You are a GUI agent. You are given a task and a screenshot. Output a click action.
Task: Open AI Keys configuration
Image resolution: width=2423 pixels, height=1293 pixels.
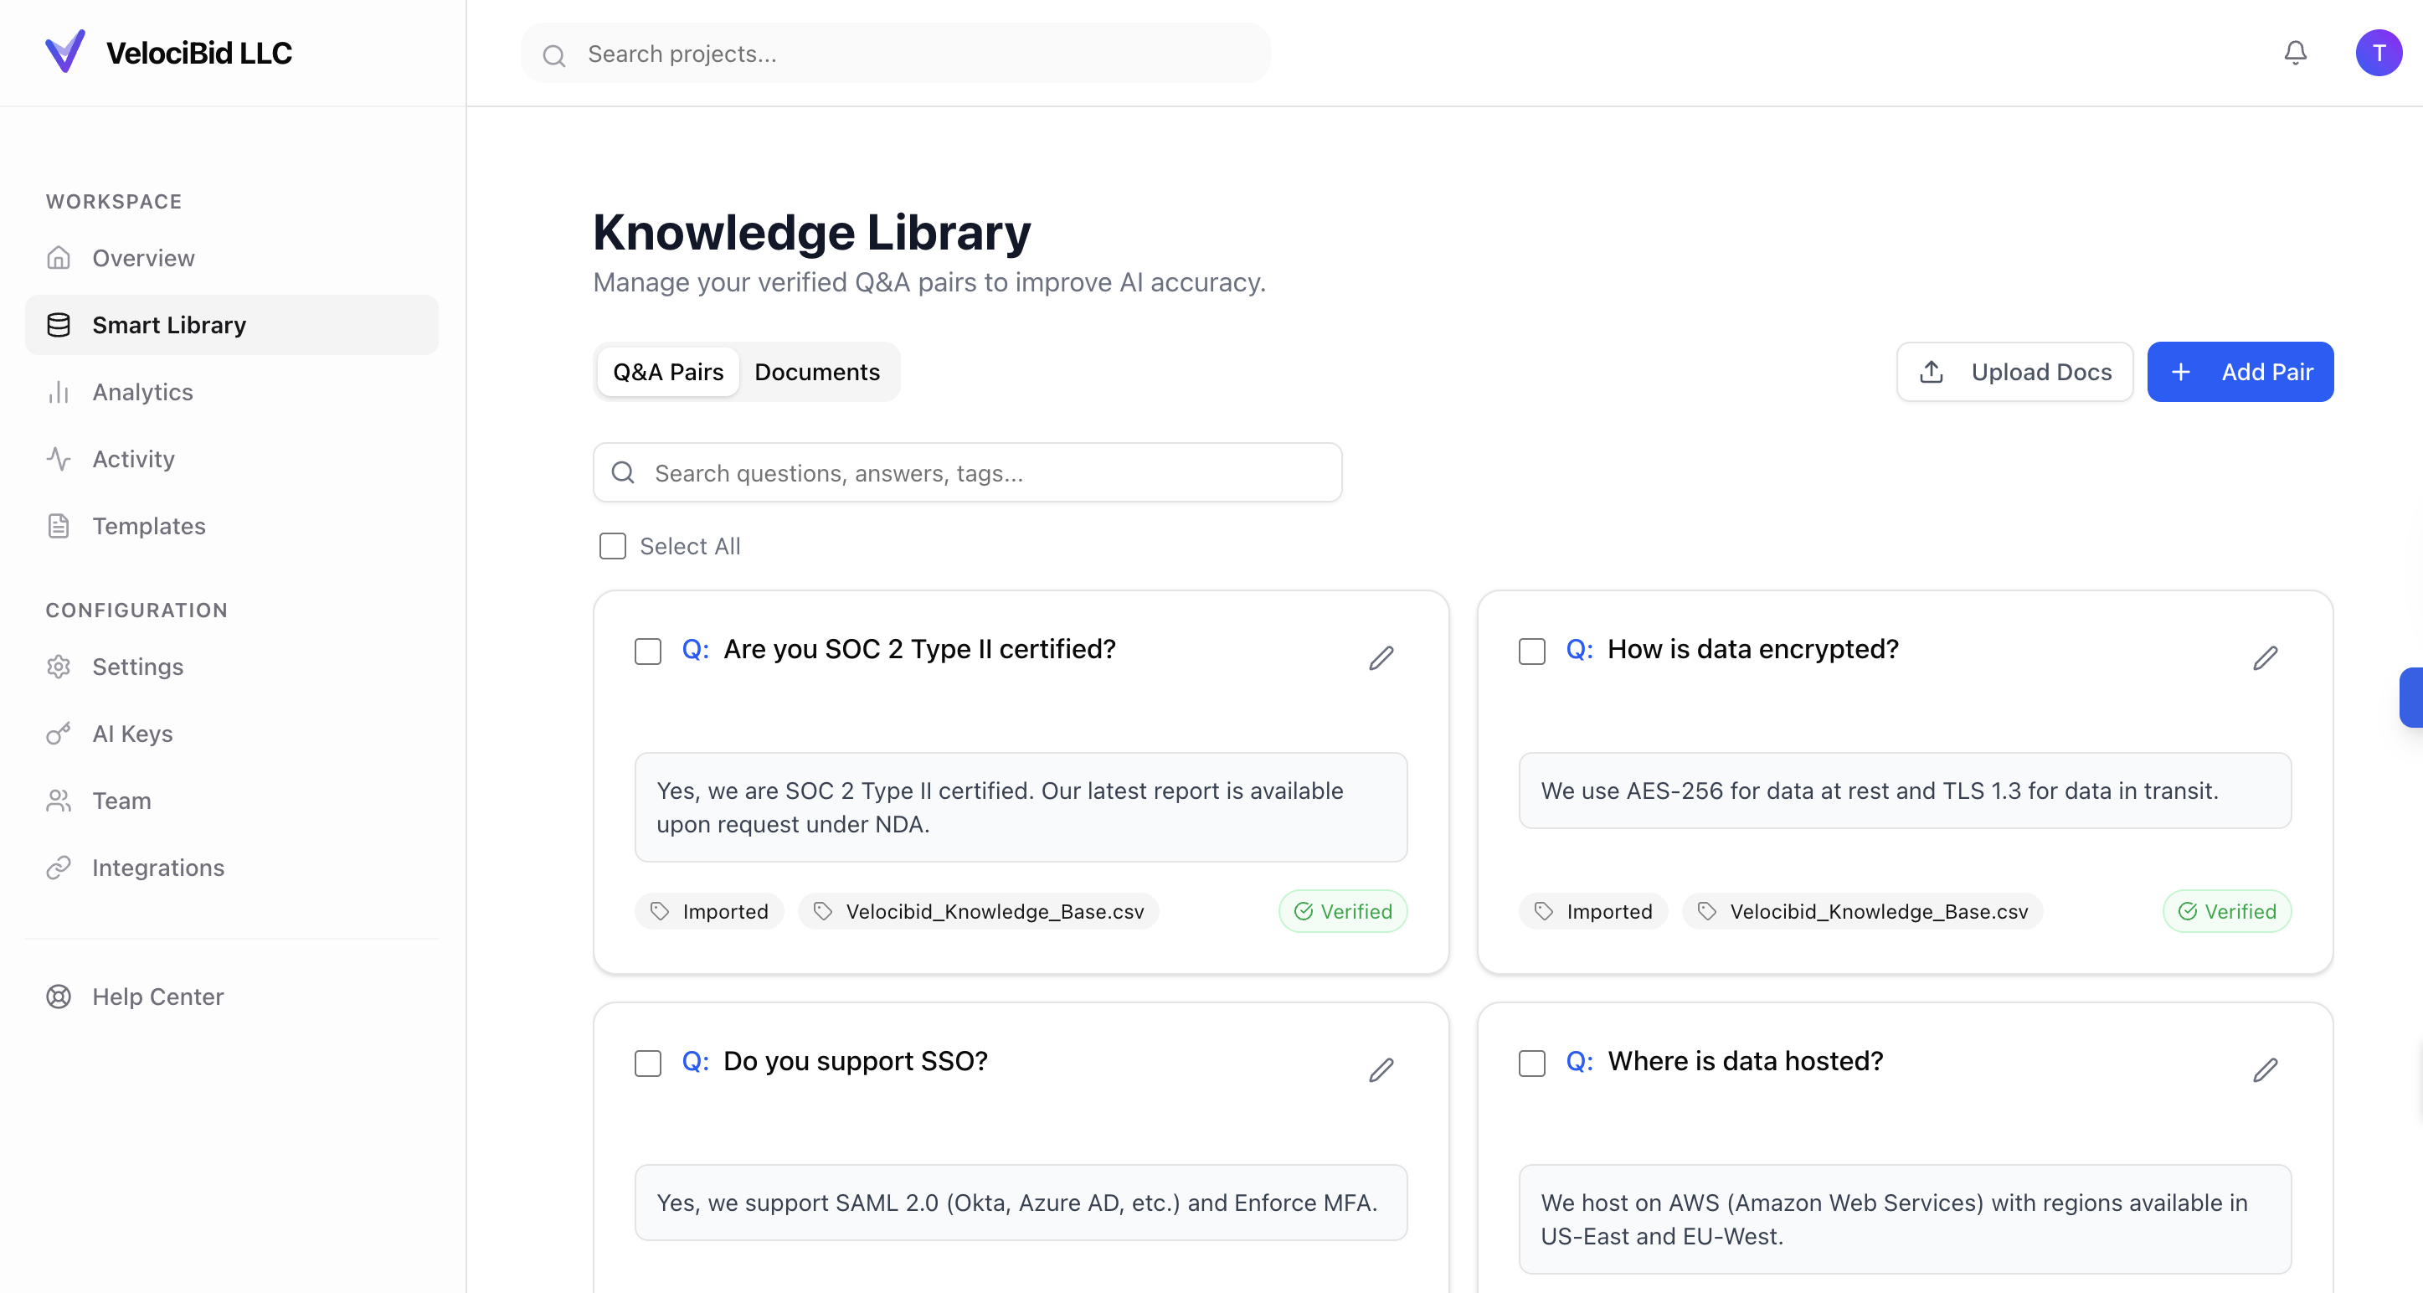click(131, 733)
